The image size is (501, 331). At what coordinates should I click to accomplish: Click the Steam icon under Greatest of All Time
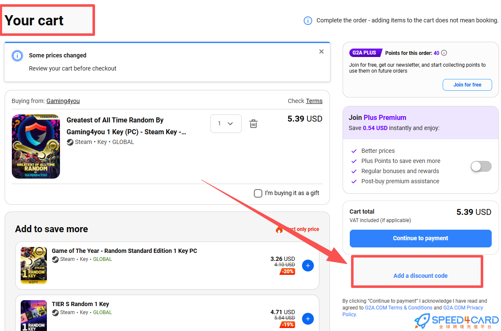(70, 142)
